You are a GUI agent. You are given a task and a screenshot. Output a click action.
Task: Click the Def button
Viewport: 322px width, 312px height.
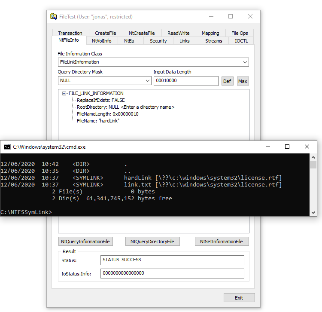[227, 81]
